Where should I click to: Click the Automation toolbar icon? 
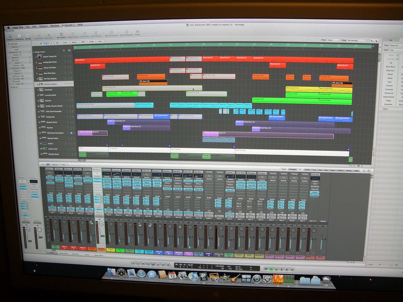pos(49,36)
